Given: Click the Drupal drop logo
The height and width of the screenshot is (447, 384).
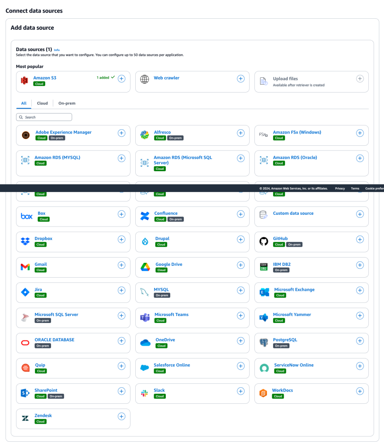Looking at the screenshot, I should click(x=145, y=241).
